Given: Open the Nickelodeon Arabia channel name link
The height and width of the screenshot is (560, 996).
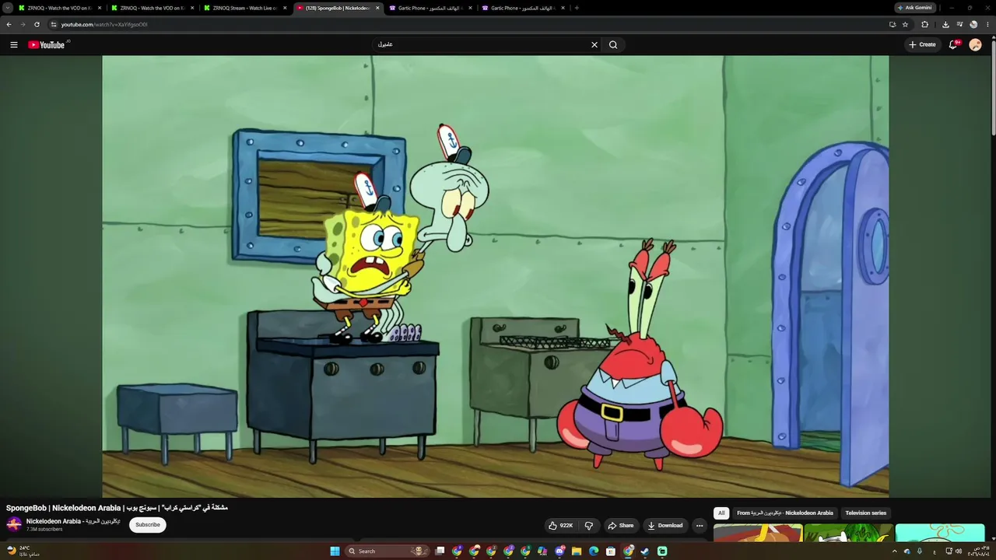Looking at the screenshot, I should coord(73,521).
